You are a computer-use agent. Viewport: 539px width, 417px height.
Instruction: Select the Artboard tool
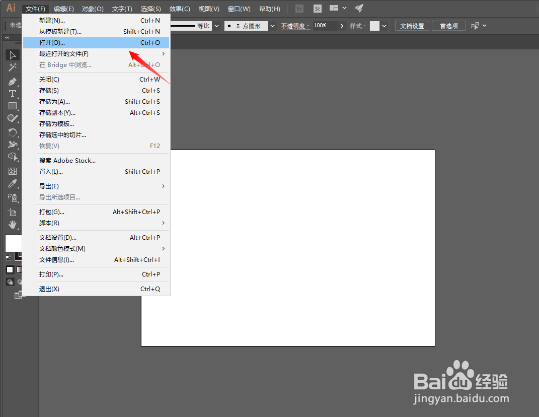pos(13,213)
